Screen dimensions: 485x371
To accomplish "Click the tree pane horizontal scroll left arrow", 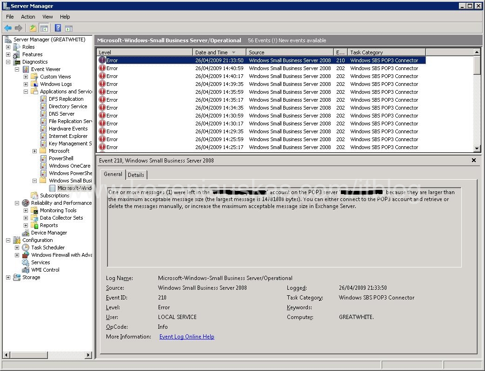I will tap(6, 355).
